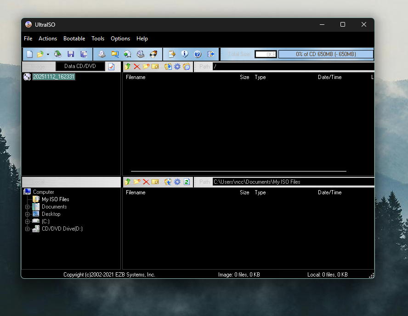Create a new image with New icon
This screenshot has height=316, width=408.
(x=30, y=54)
